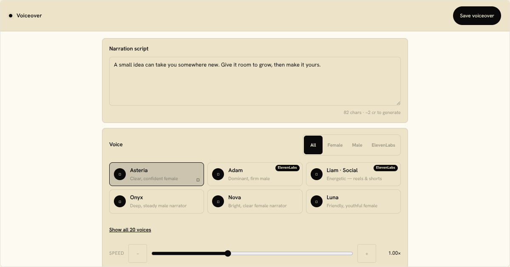Switch the voice filter to Male
The image size is (510, 267).
(x=357, y=145)
